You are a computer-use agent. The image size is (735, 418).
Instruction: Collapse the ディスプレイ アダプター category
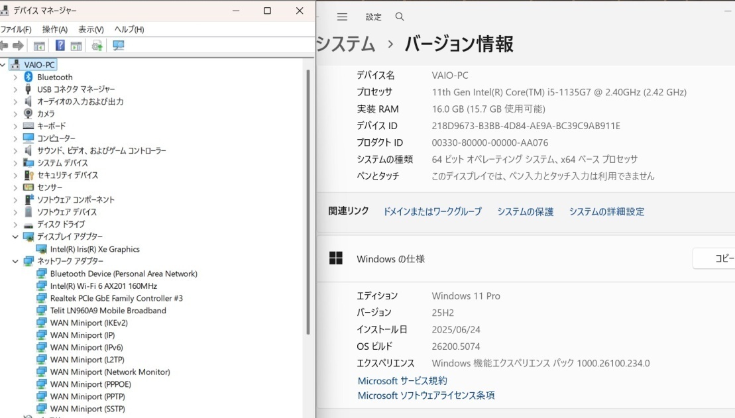pyautogui.click(x=15, y=236)
